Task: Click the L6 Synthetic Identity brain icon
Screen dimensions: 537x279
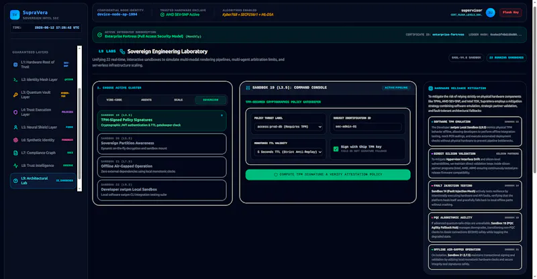Action: [15, 139]
